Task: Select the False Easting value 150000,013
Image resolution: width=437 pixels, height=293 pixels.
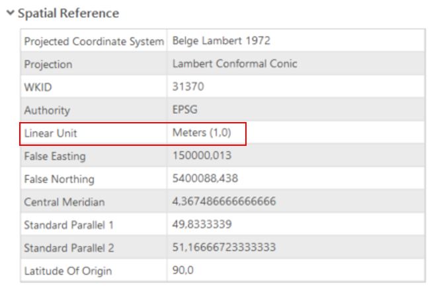Action: 198,156
